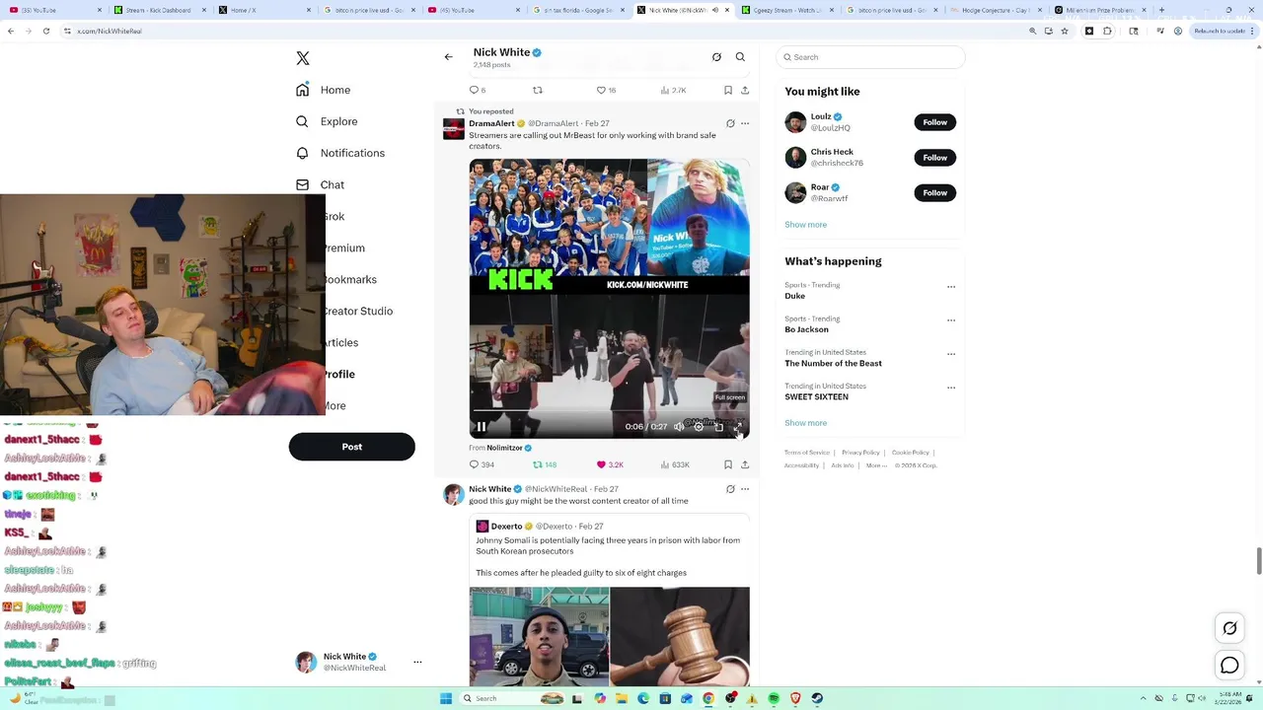Reply to top post showing 6 replies
This screenshot has height=710, width=1263.
point(478,90)
